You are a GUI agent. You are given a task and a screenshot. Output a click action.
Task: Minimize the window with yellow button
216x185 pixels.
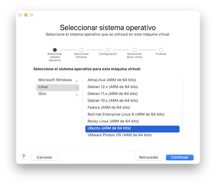[x=26, y=15]
